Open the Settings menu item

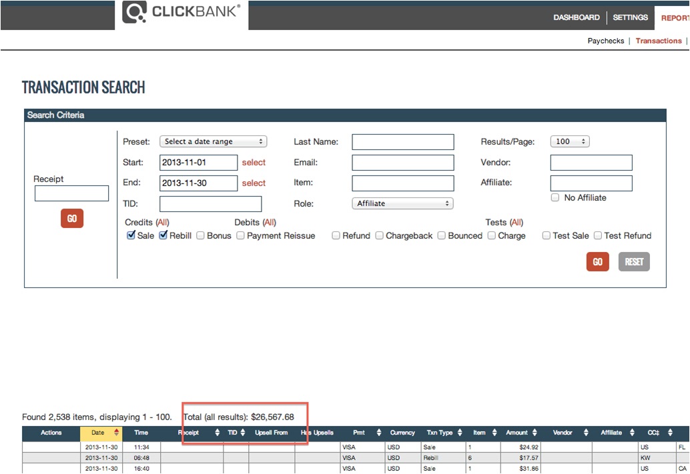point(630,17)
